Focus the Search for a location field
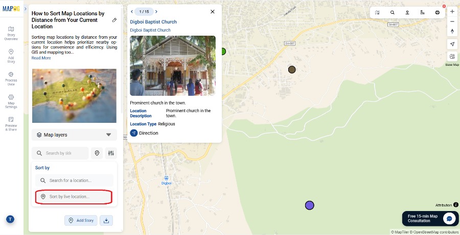 click(74, 180)
